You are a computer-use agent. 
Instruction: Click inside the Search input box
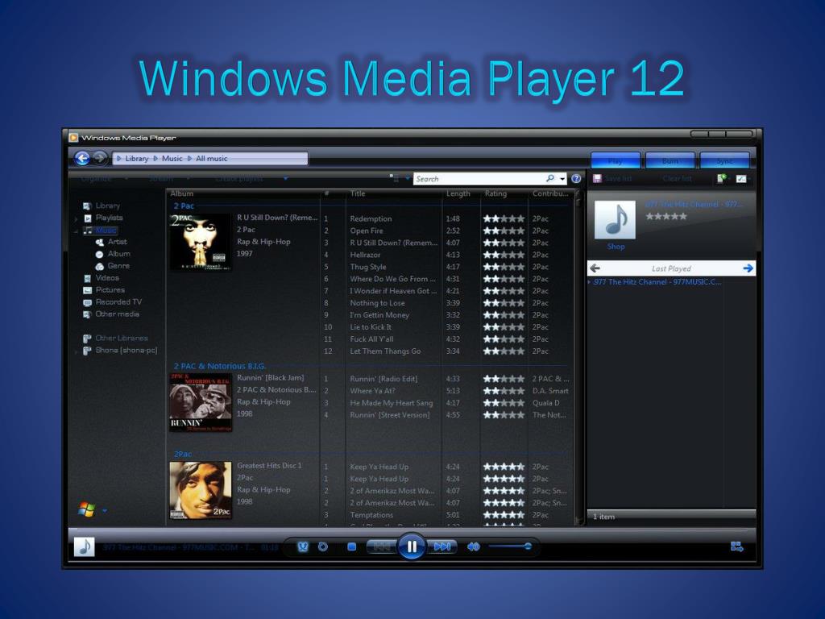(479, 179)
